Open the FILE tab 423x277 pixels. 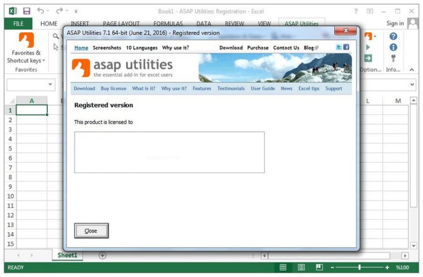pyautogui.click(x=18, y=24)
